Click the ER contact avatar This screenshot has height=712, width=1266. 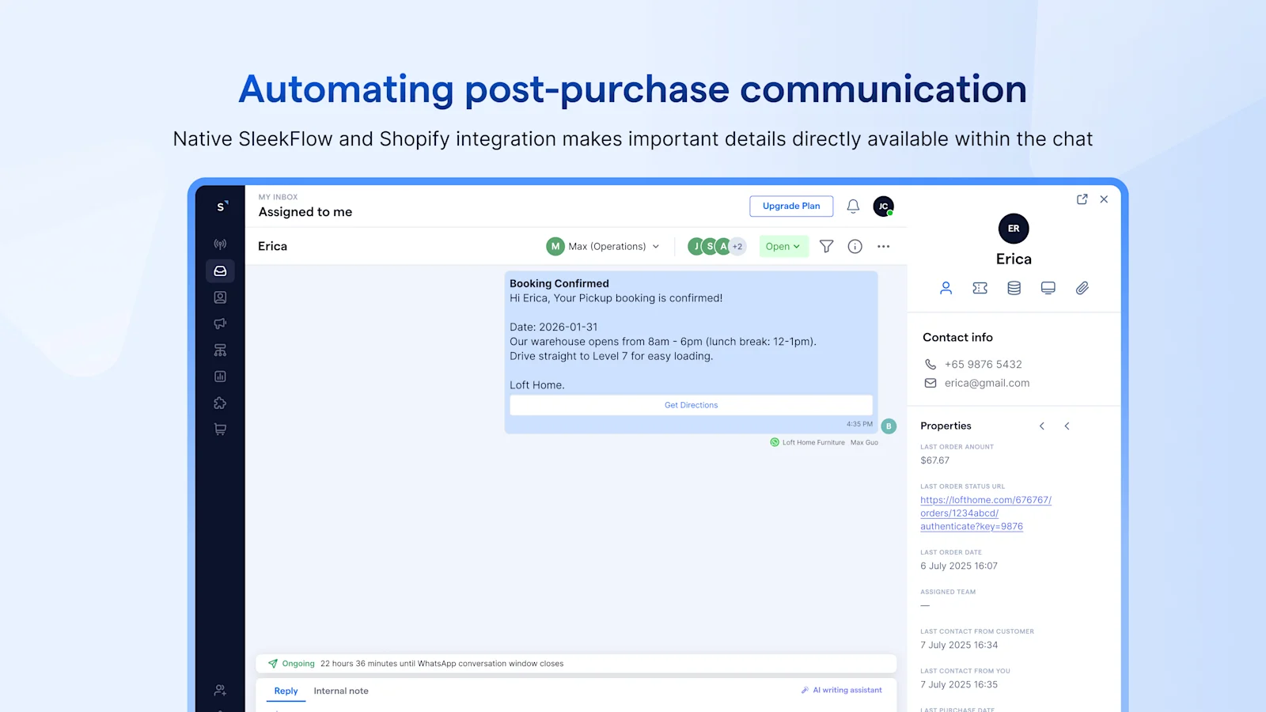click(1014, 229)
